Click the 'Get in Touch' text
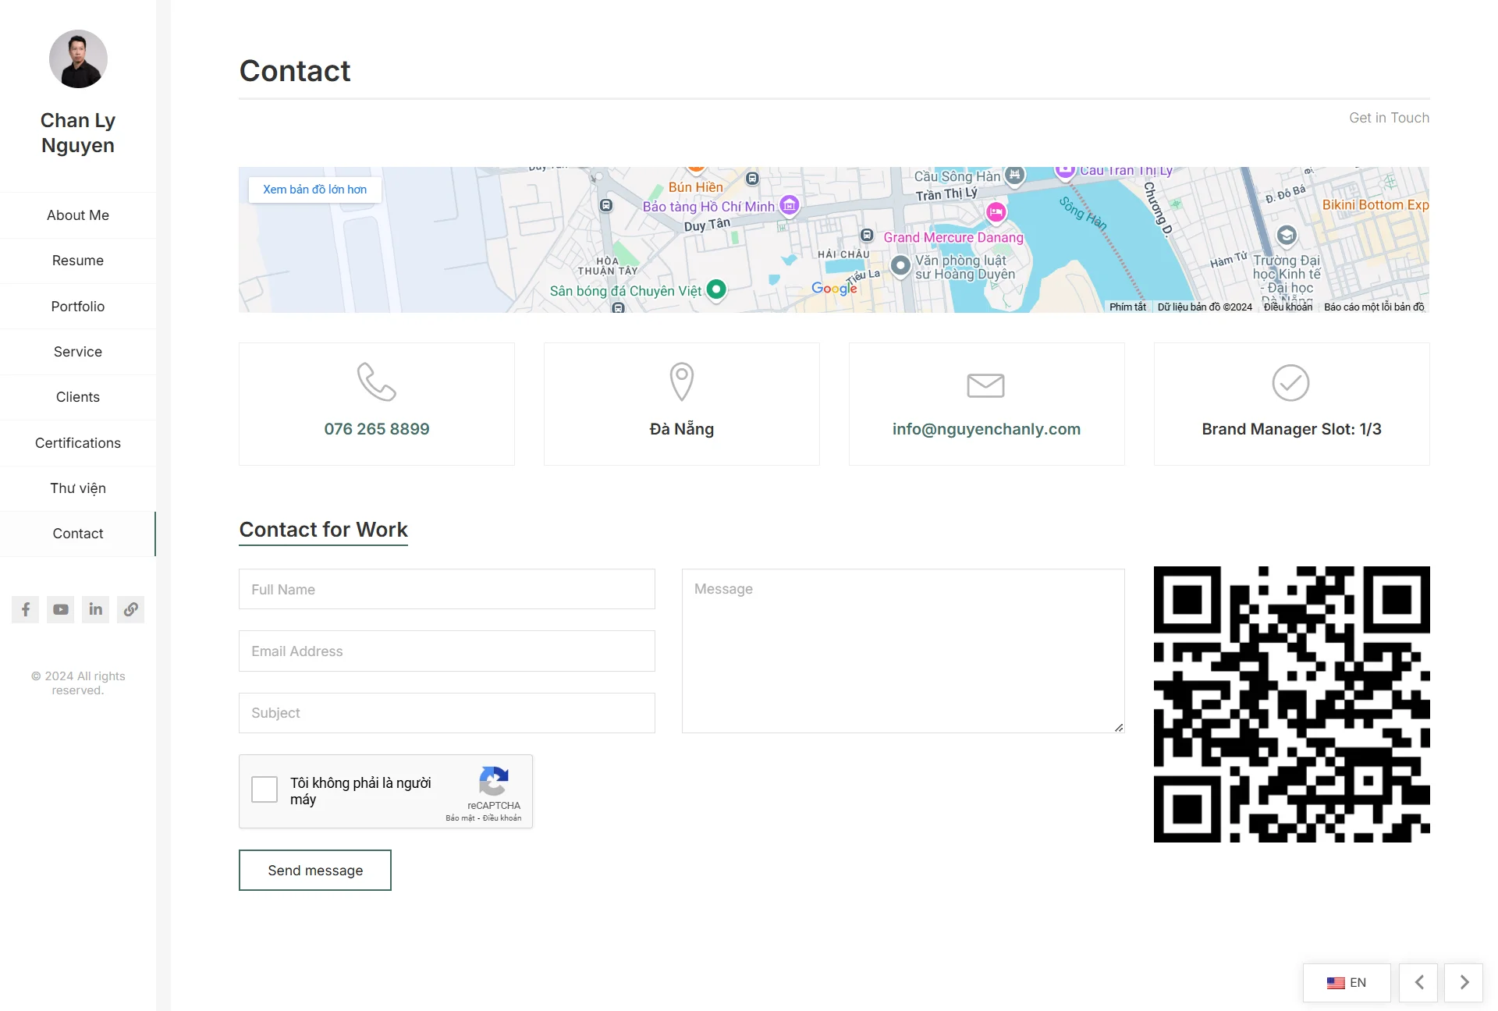Image resolution: width=1498 pixels, height=1011 pixels. pyautogui.click(x=1390, y=118)
